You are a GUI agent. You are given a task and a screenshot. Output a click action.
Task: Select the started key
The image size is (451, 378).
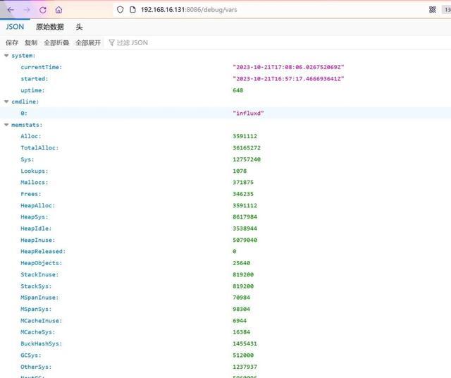35,78
